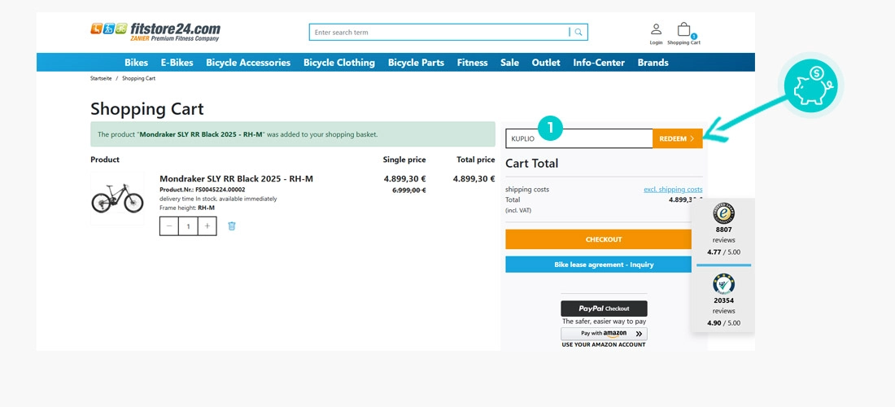The image size is (895, 407).
Task: Go to Startseite breadcrumb link
Action: pos(101,78)
